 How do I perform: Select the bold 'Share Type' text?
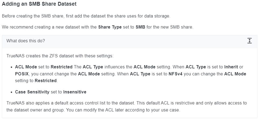pyautogui.click(x=110, y=27)
